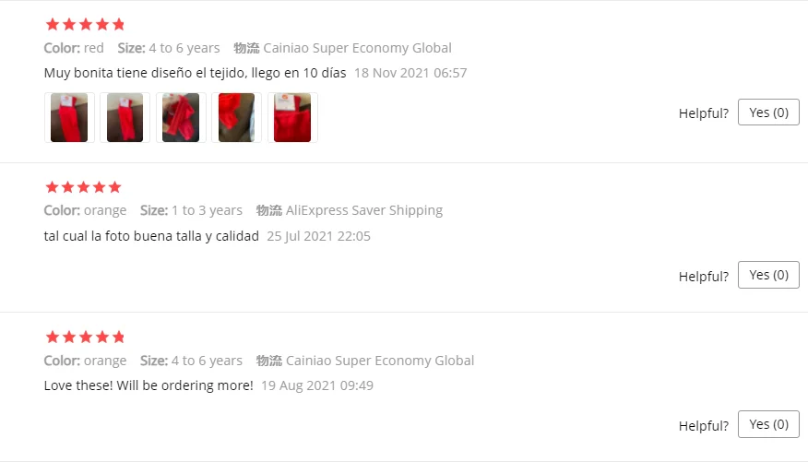Mark the red 4 to 6 years review helpful

click(x=768, y=113)
